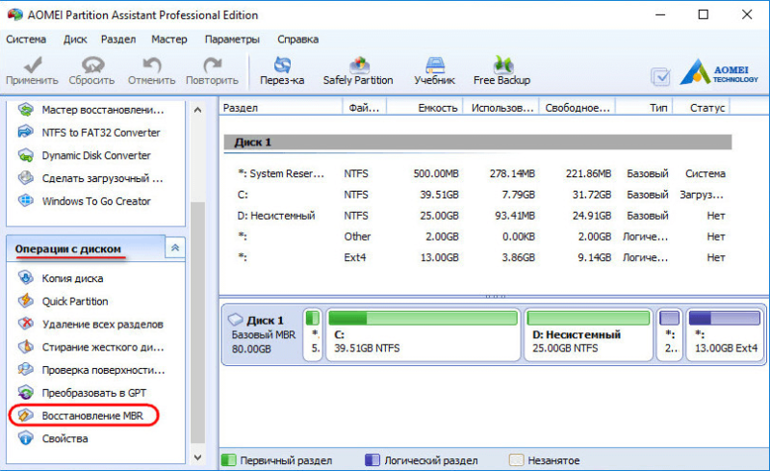Select Преобразовать в GPT

point(83,393)
